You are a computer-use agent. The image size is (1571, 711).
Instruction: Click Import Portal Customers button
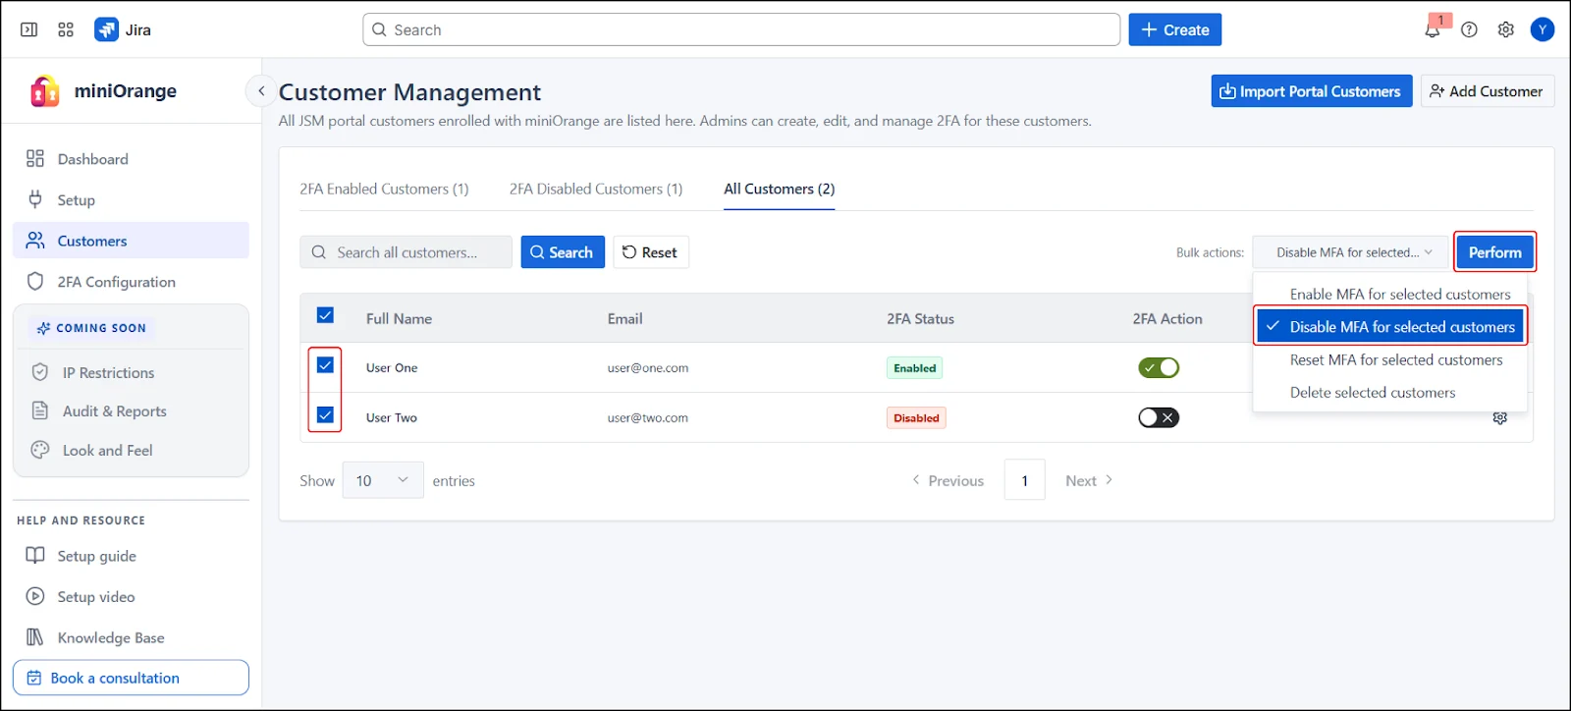pos(1311,91)
